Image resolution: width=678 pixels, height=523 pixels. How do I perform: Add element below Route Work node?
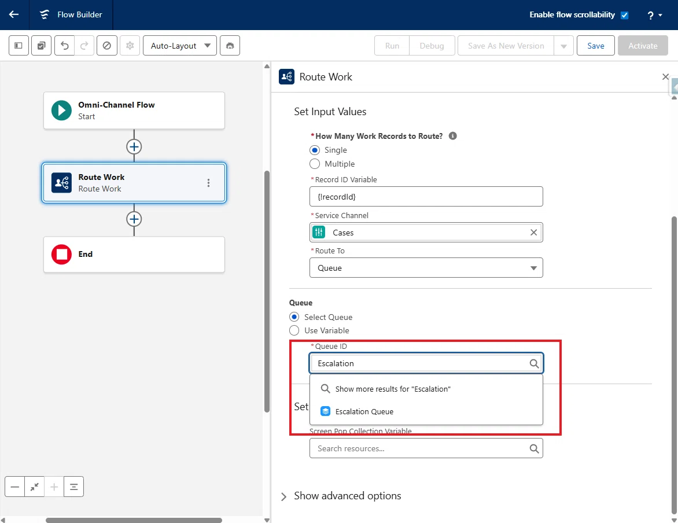pos(134,219)
